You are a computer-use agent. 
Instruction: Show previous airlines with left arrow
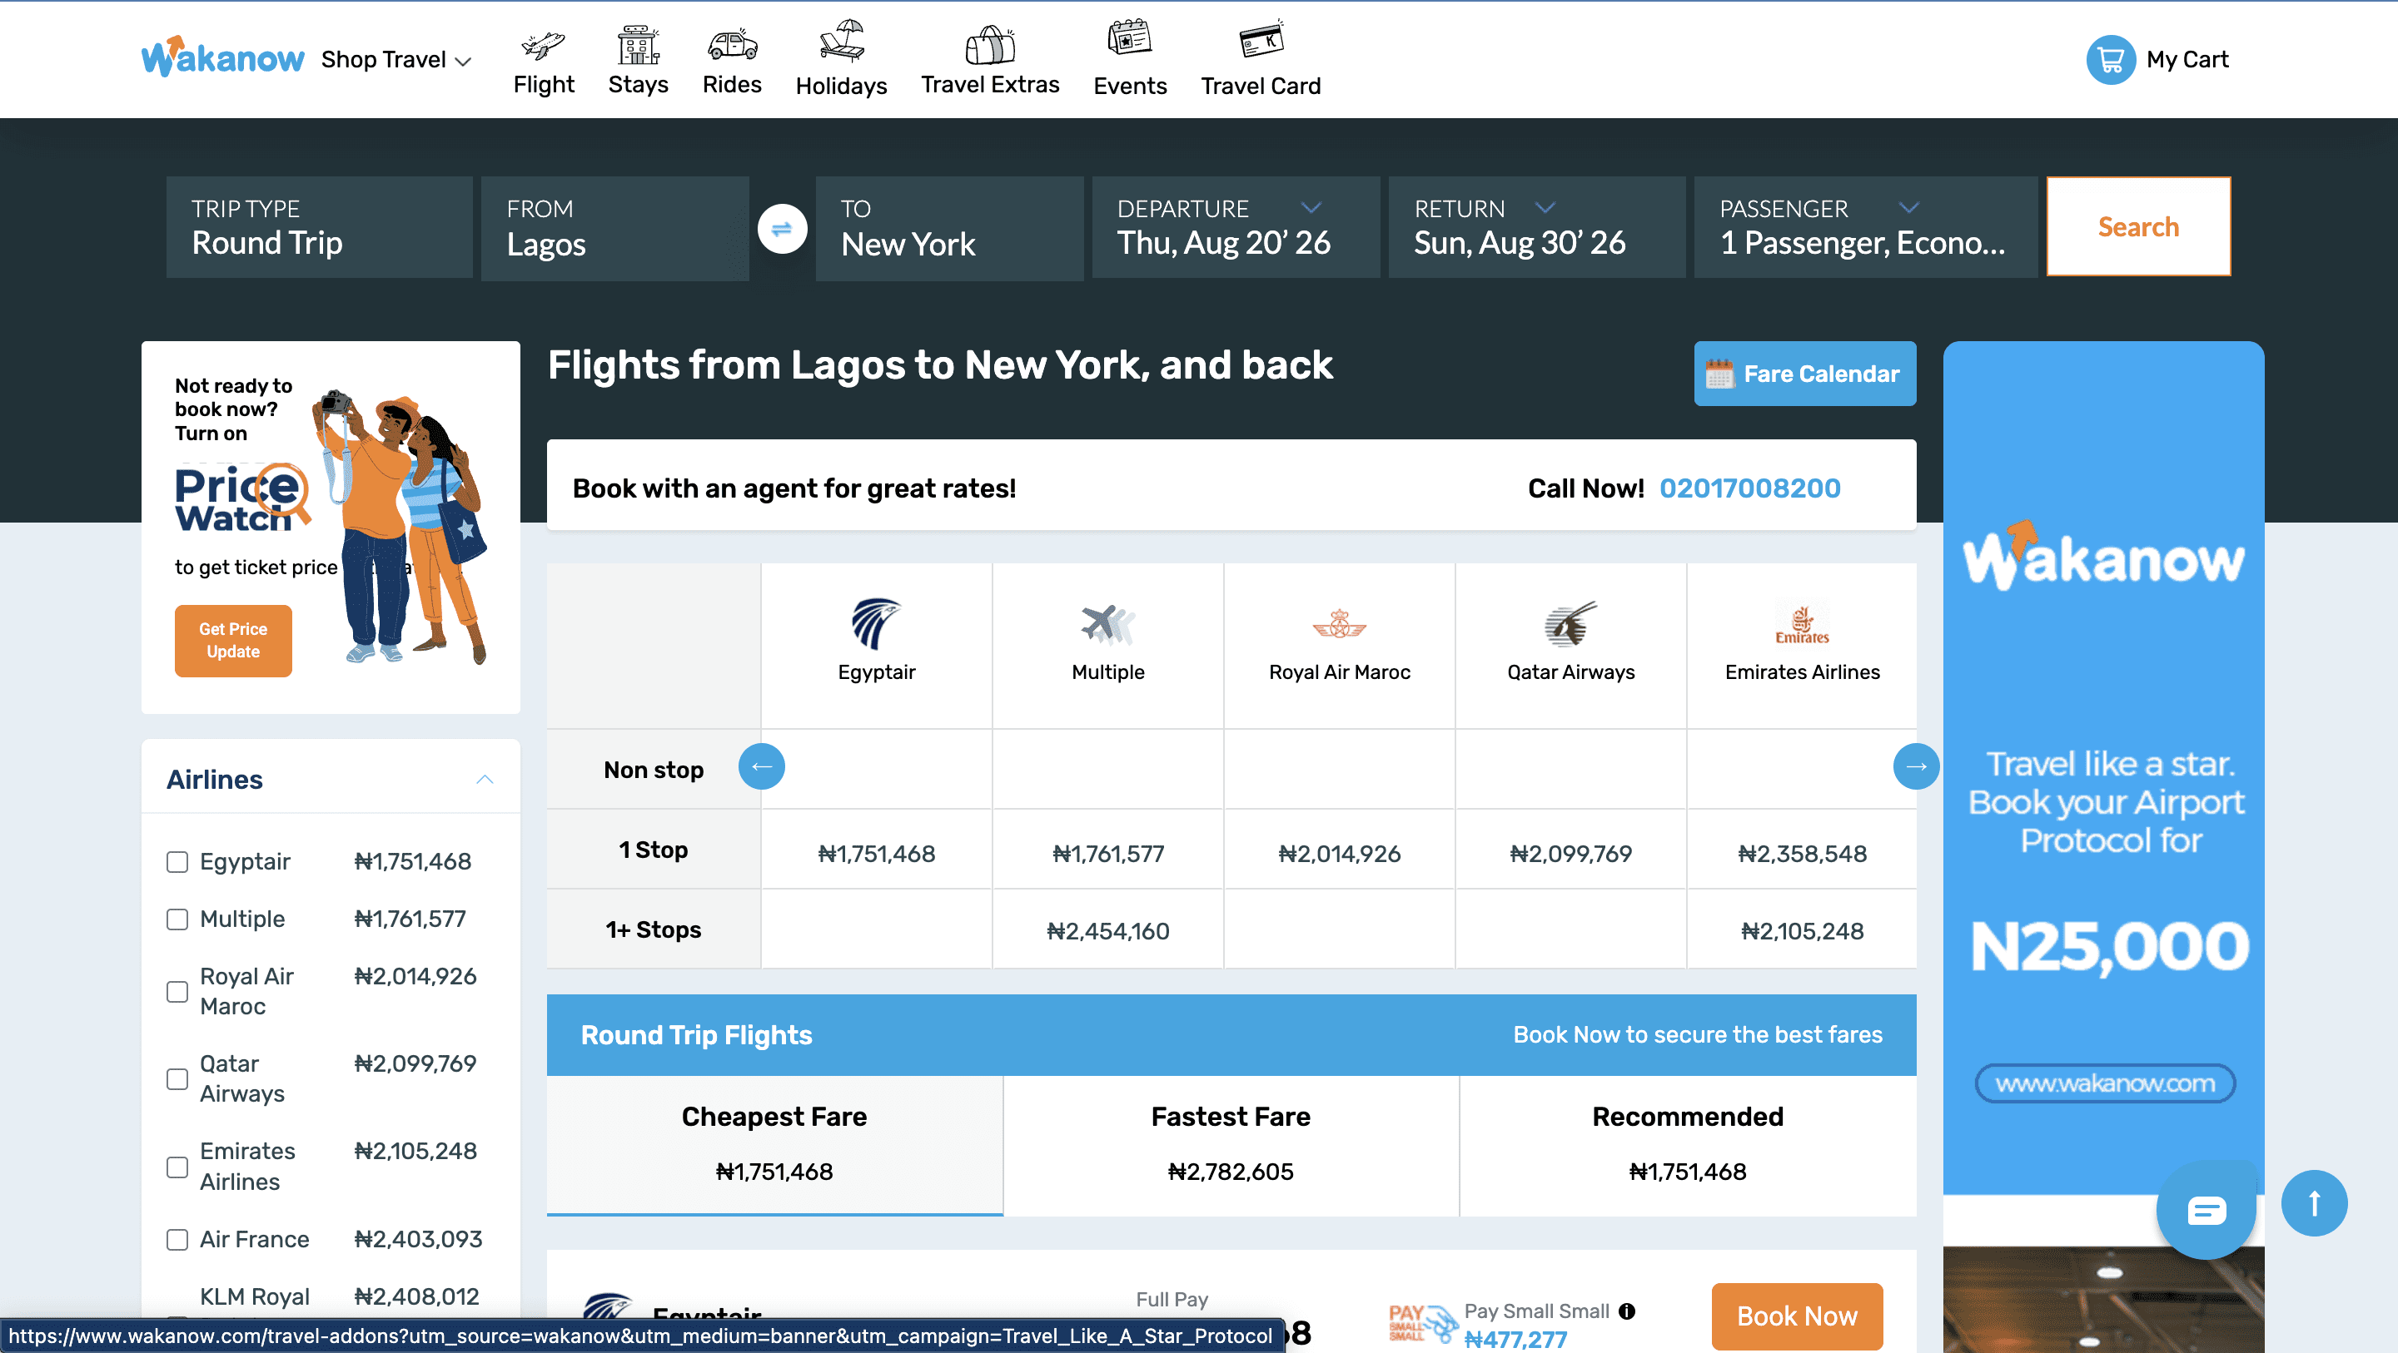[762, 766]
